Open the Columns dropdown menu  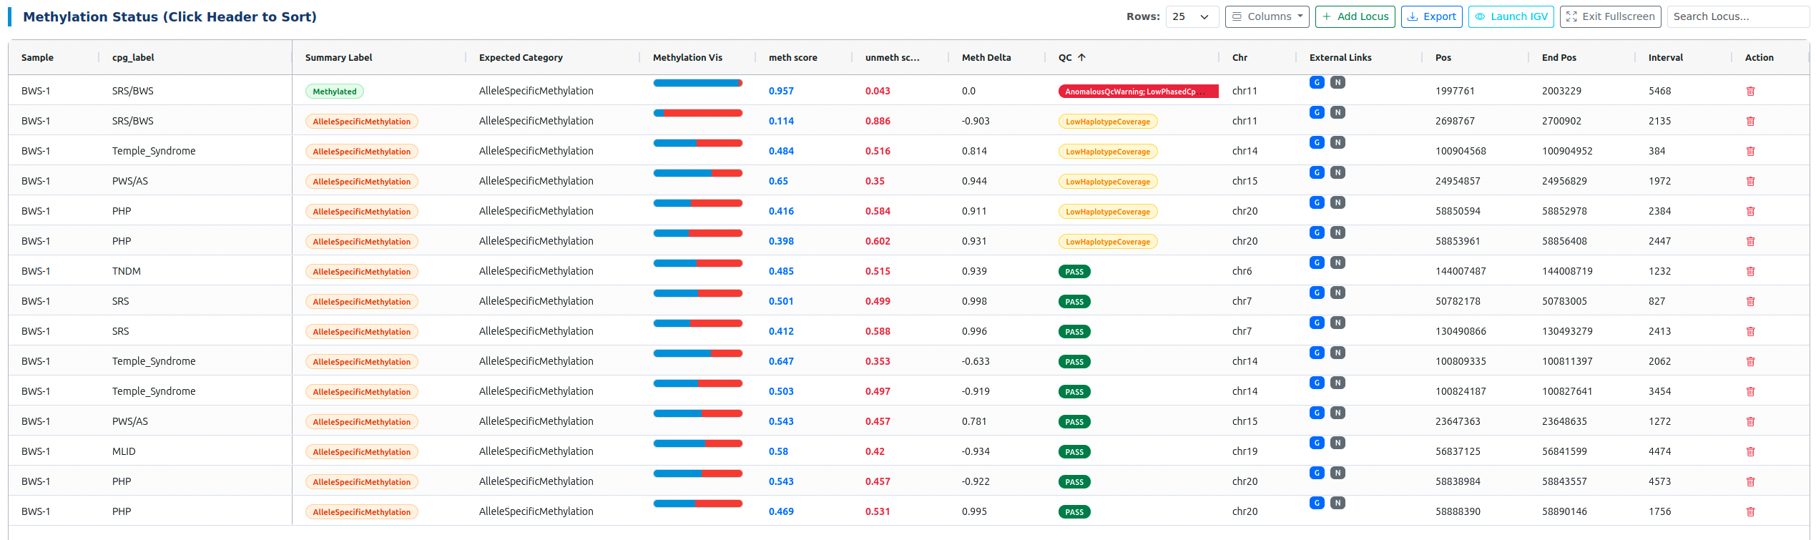coord(1267,16)
